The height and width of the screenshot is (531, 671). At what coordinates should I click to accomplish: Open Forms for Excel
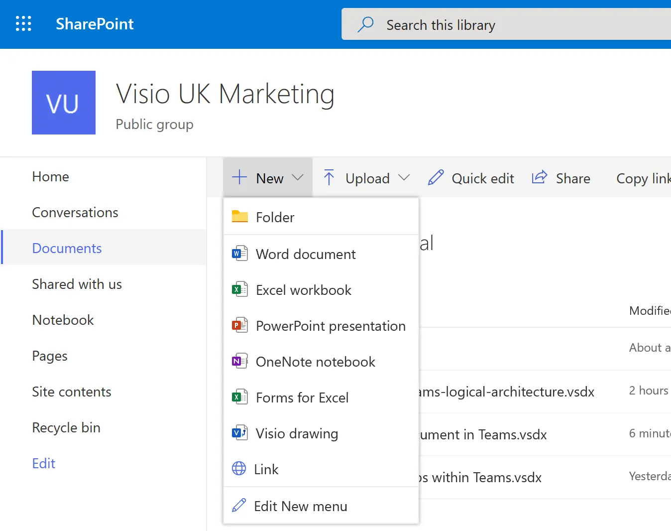point(302,398)
